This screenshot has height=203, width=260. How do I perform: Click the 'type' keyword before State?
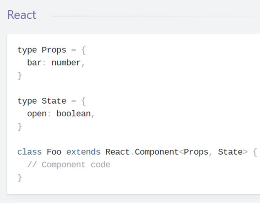click(27, 101)
